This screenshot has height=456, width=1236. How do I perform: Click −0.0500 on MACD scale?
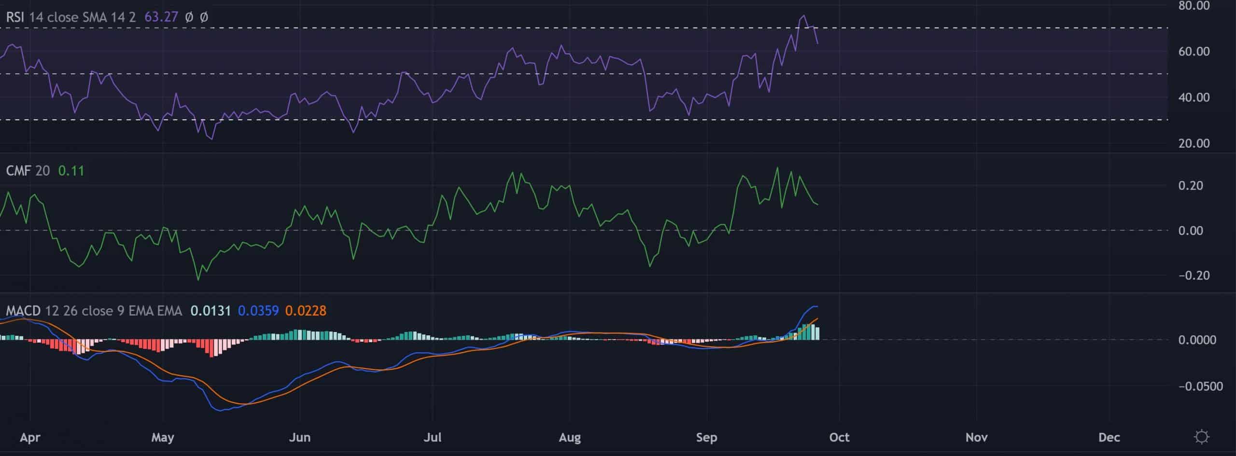[x=1201, y=387]
